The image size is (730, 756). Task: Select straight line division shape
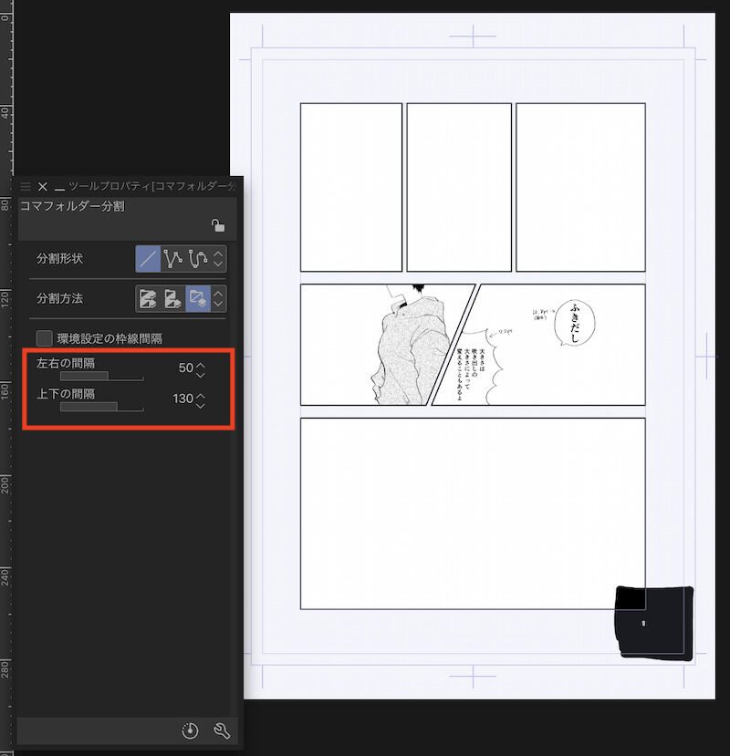pyautogui.click(x=148, y=259)
